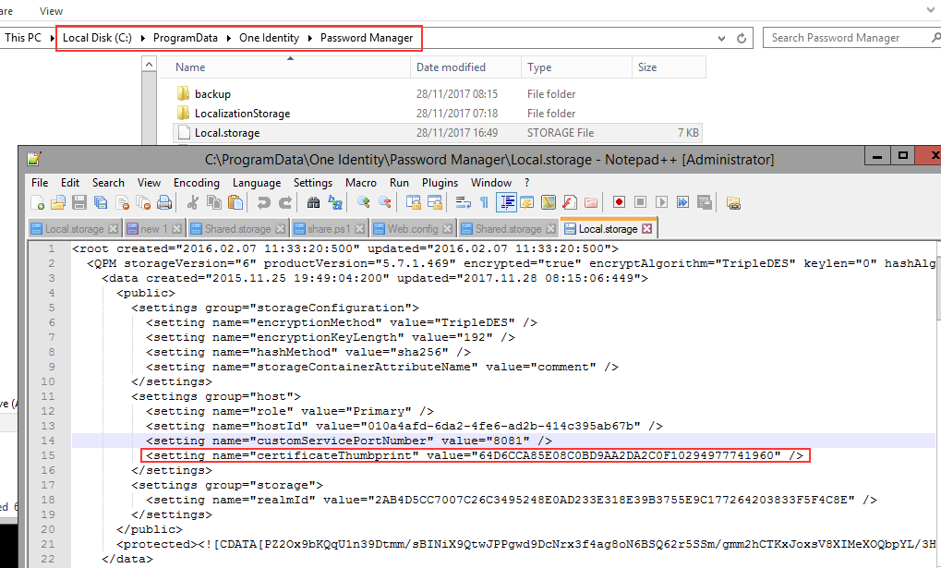
Task: Toggle synchronized vertical scrolling
Action: click(x=414, y=202)
